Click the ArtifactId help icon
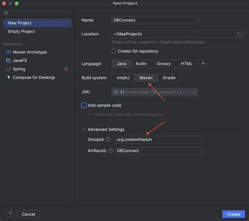This screenshot has width=249, height=221. [111, 151]
